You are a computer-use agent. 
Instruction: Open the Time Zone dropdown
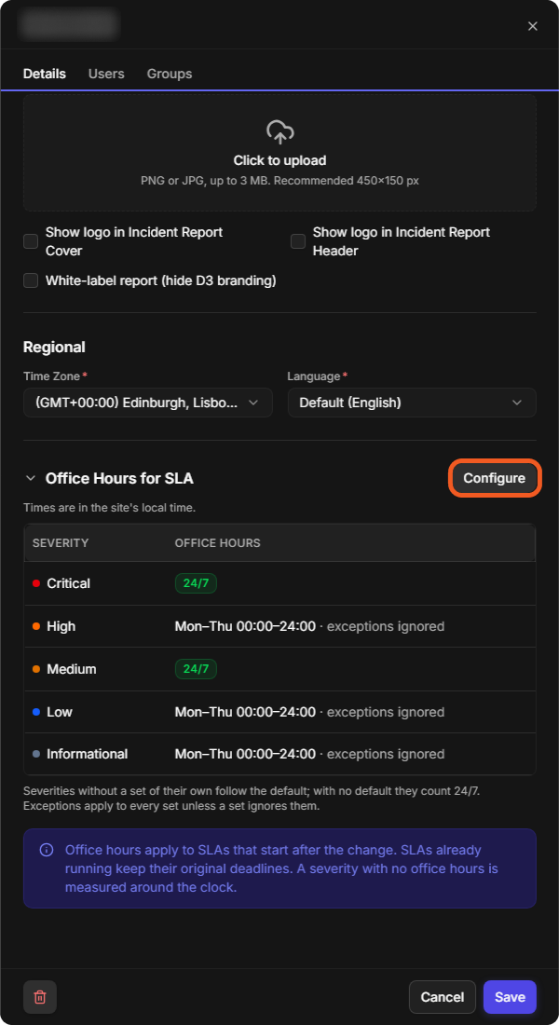coord(148,403)
